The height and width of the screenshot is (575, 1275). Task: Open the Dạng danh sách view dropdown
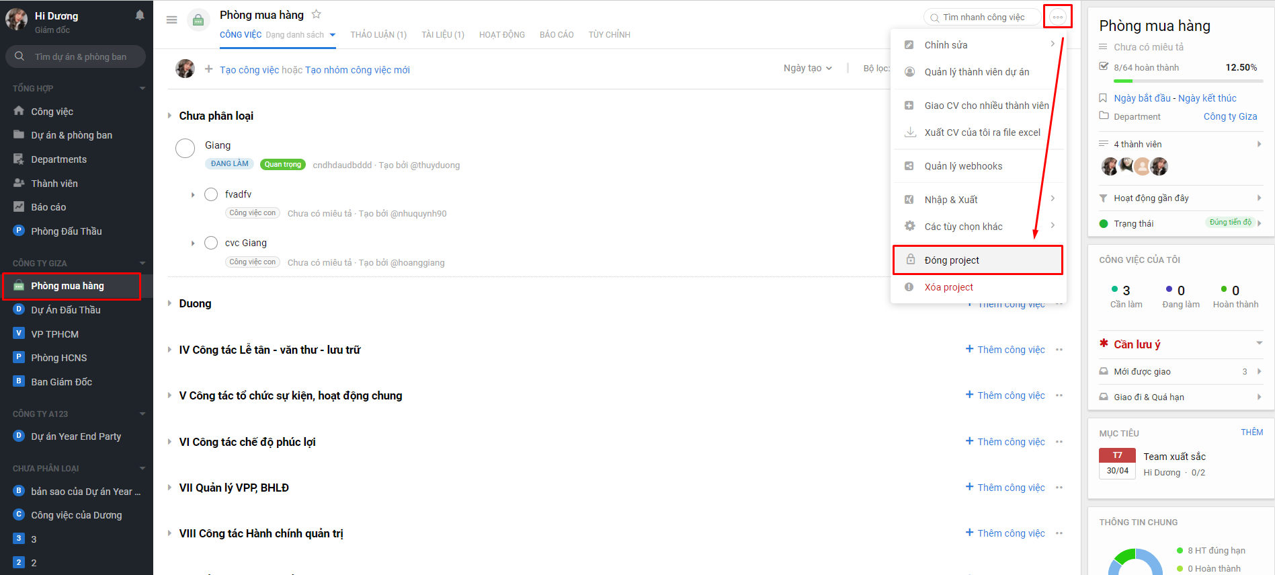pyautogui.click(x=300, y=35)
